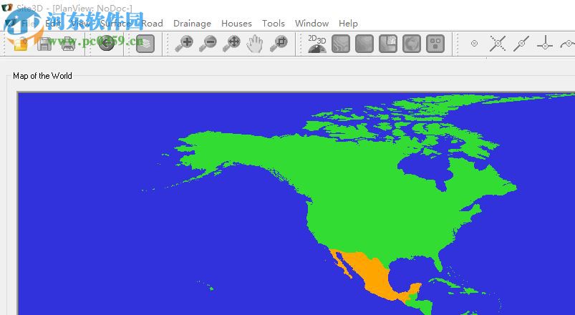The height and width of the screenshot is (315, 575).
Task: Select the point-on-line snap tool
Action: point(521,44)
